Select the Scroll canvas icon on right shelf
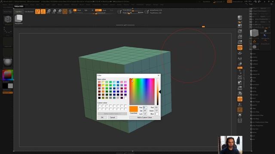The width and height of the screenshot is (275, 154). coord(240,26)
